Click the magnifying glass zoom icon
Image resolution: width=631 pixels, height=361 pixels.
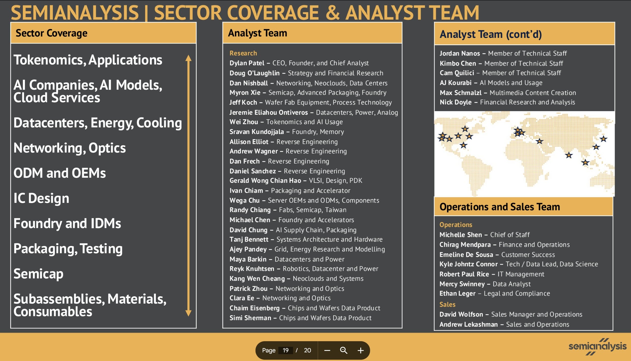[x=343, y=350]
